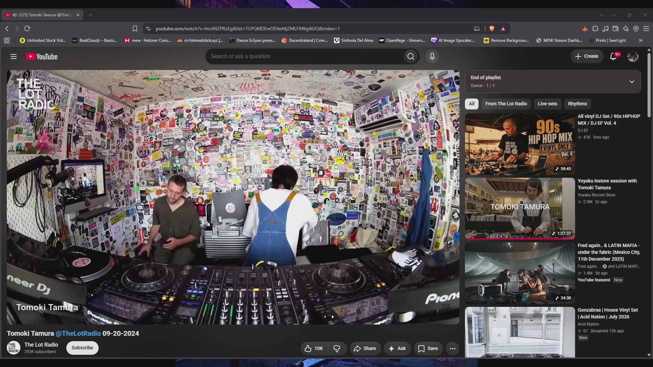Mute the tab via speaker icon
653x367 pixels.
click(x=15, y=15)
